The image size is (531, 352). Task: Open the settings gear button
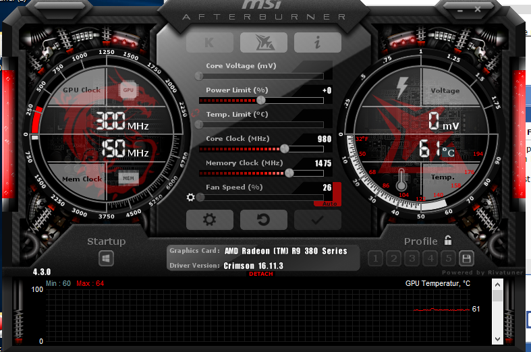[210, 220]
